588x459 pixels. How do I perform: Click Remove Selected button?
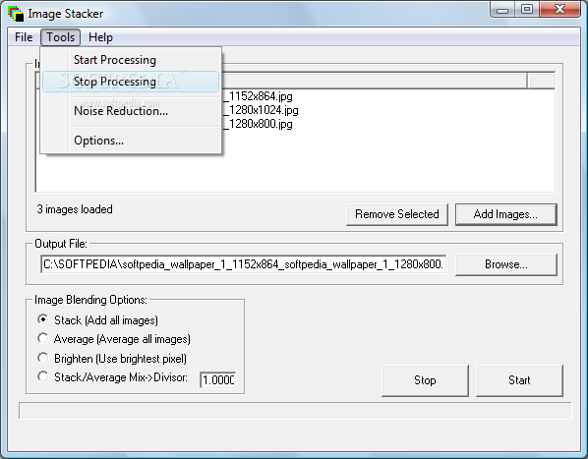396,214
